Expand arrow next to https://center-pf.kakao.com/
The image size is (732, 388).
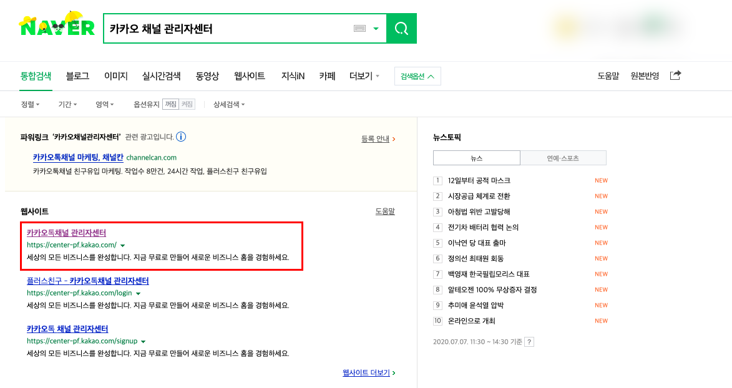coord(123,245)
